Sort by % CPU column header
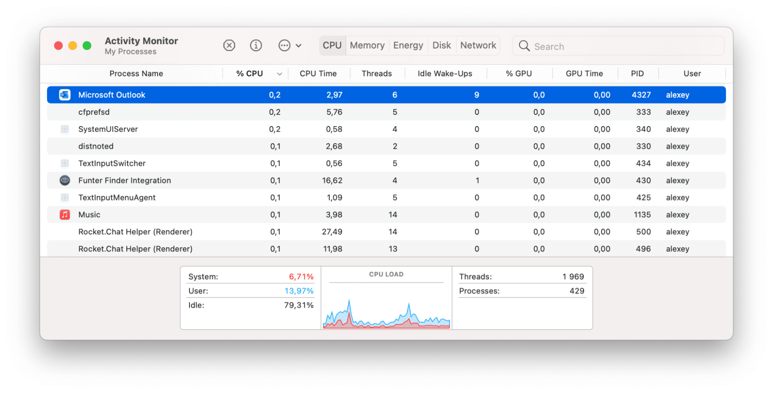Screen dimensions: 773x393 [249, 73]
